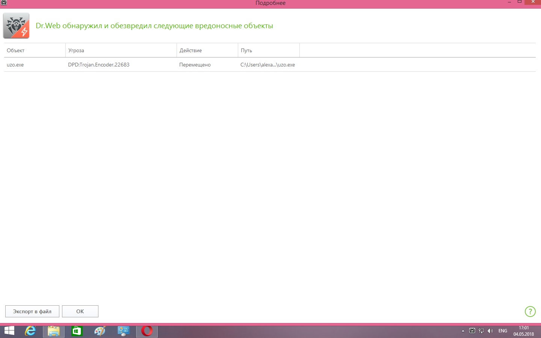541x338 pixels.
Task: Sort by the Действие column header
Action: (207, 50)
